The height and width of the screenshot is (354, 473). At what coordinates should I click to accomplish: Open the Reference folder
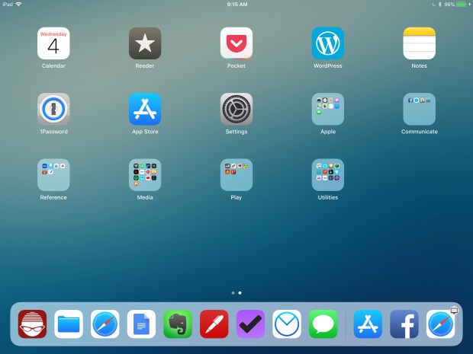(x=53, y=174)
